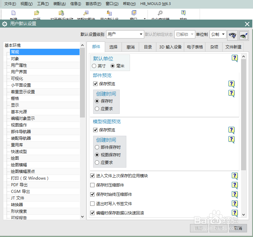This screenshot has width=253, height=237.
Task: Click the User Defaults toolbar icon
Action: (x=109, y=13)
